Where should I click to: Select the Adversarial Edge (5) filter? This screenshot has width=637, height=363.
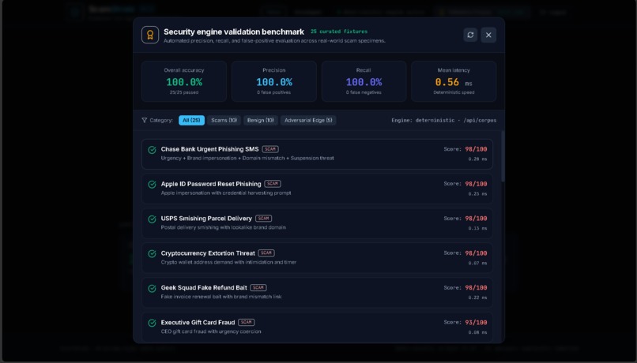click(x=308, y=120)
